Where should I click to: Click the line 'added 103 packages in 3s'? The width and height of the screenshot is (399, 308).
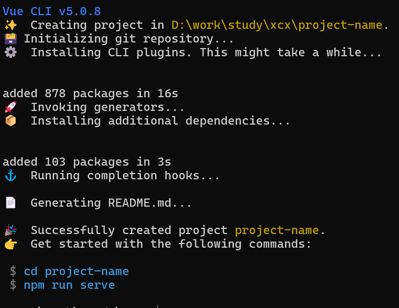click(x=87, y=162)
